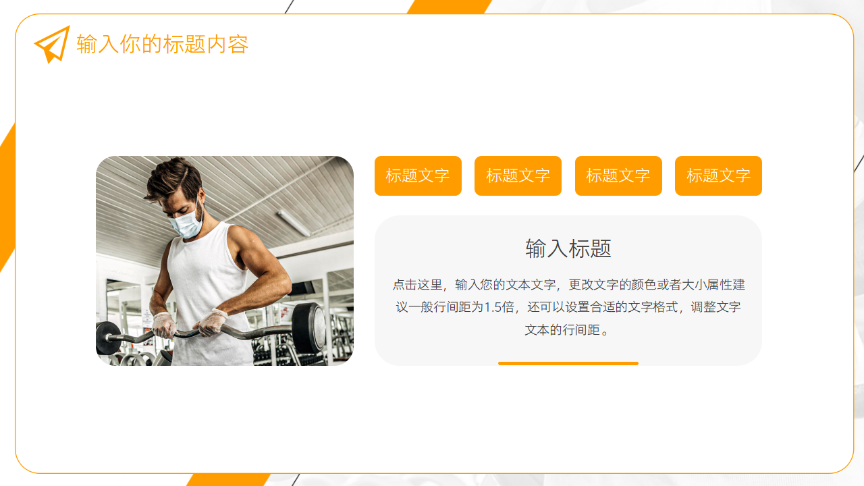Select the orange parallelogram at the top edge
The image size is (864, 486).
(450, 7)
